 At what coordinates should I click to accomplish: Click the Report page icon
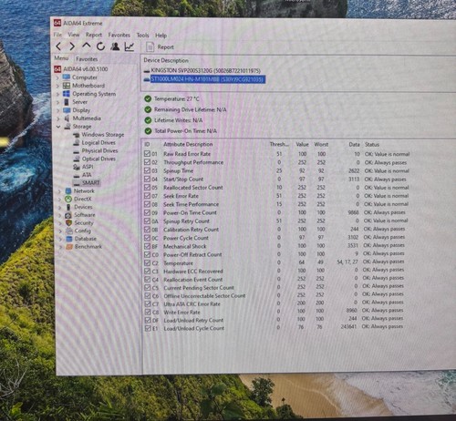tap(150, 47)
